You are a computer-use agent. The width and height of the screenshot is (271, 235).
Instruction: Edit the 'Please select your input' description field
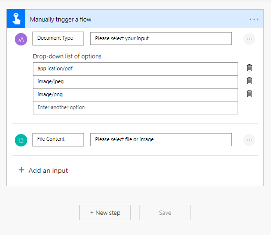coord(161,38)
